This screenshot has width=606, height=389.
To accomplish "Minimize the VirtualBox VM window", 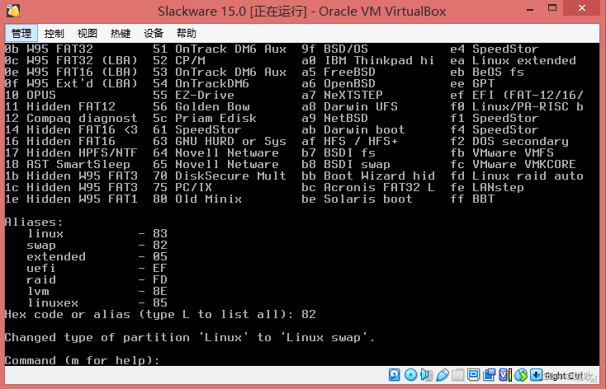I will (x=530, y=8).
